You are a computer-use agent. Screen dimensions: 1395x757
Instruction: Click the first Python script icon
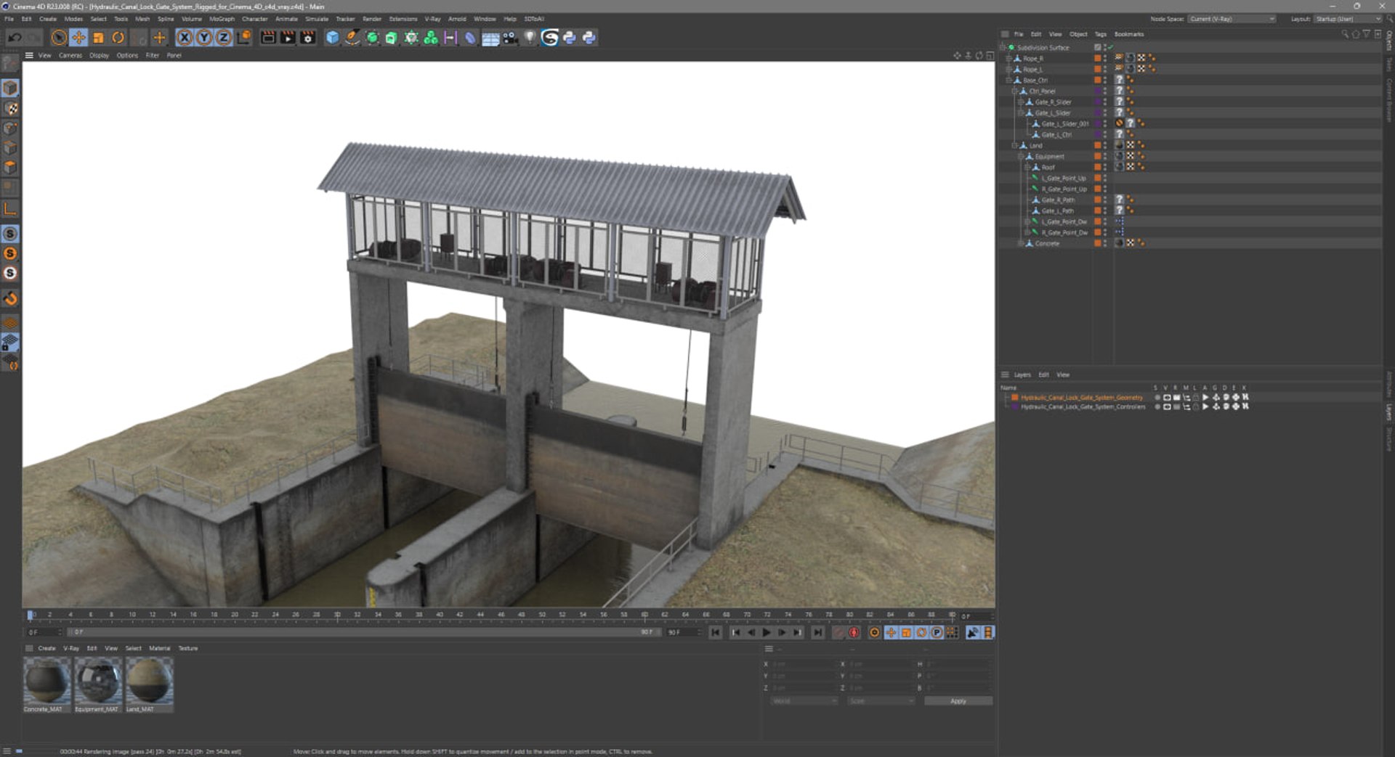coord(570,38)
